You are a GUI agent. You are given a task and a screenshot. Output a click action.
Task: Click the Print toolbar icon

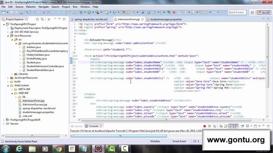[x=21, y=12]
